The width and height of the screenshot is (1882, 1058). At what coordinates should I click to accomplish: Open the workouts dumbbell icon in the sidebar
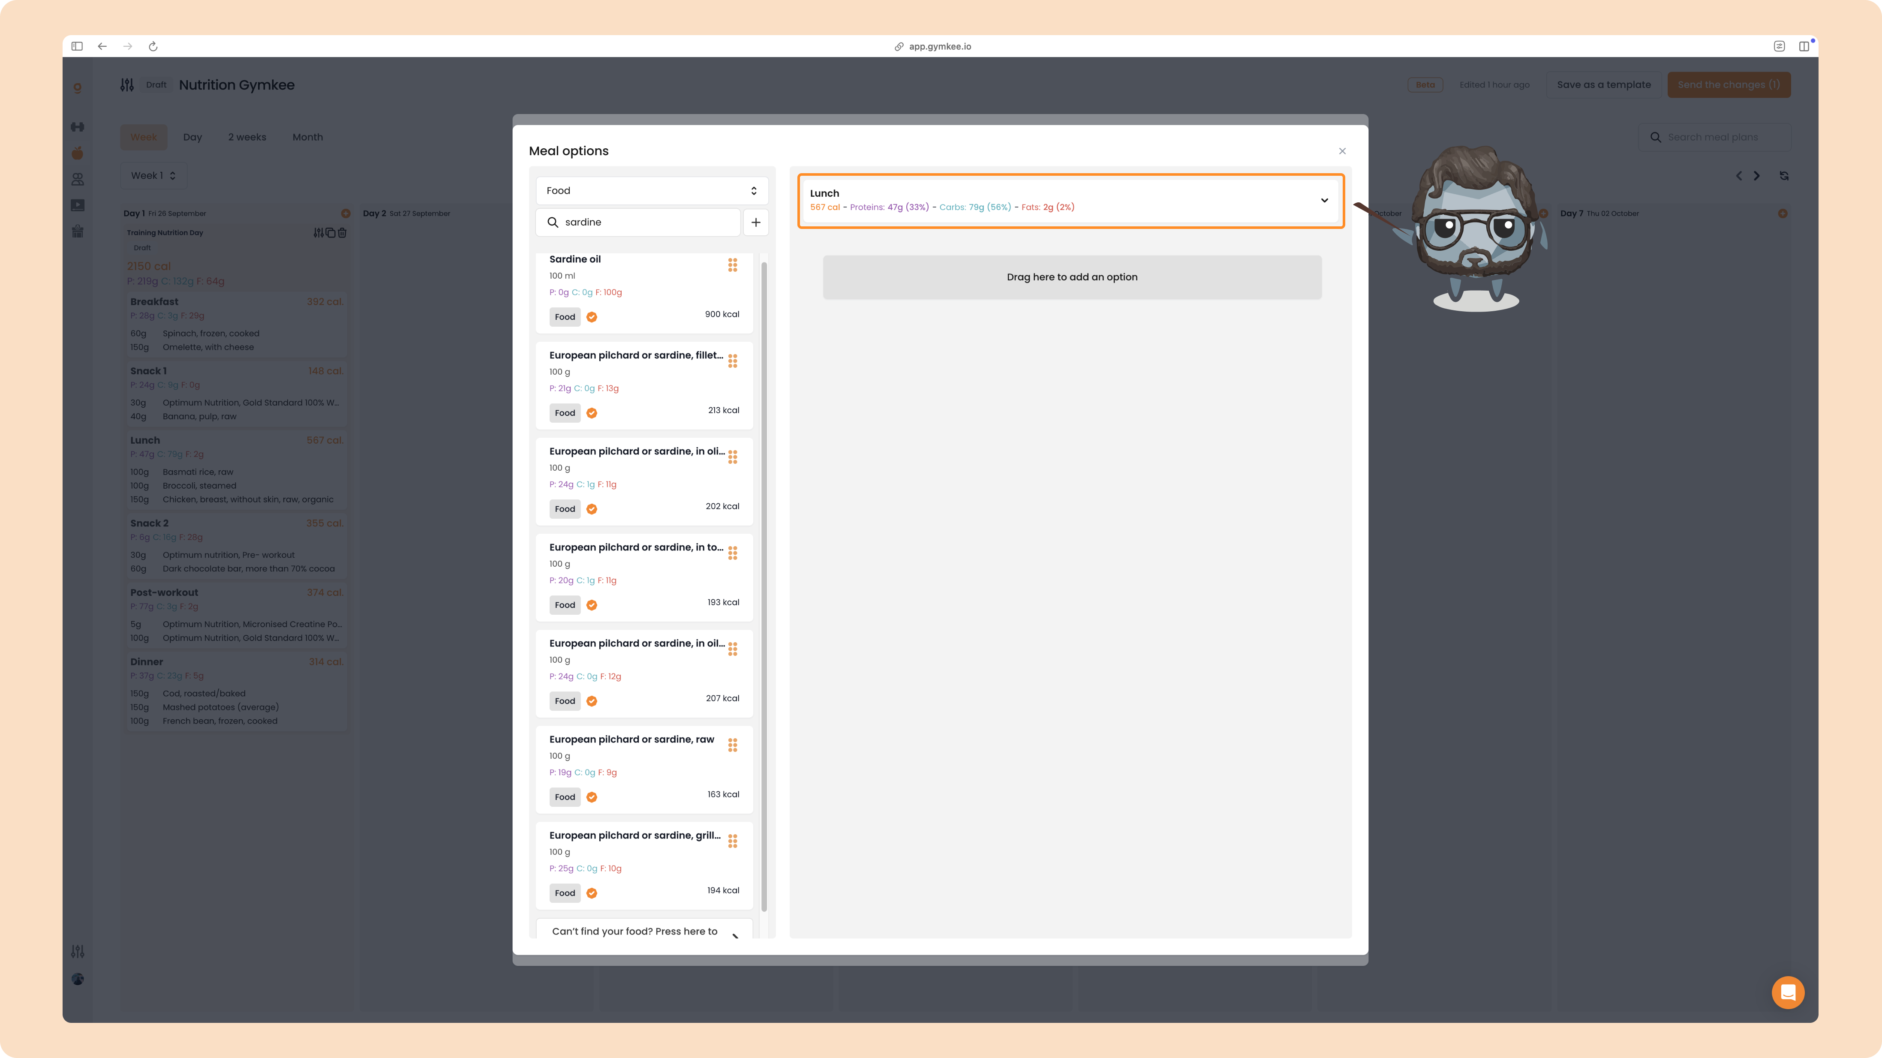pos(78,127)
